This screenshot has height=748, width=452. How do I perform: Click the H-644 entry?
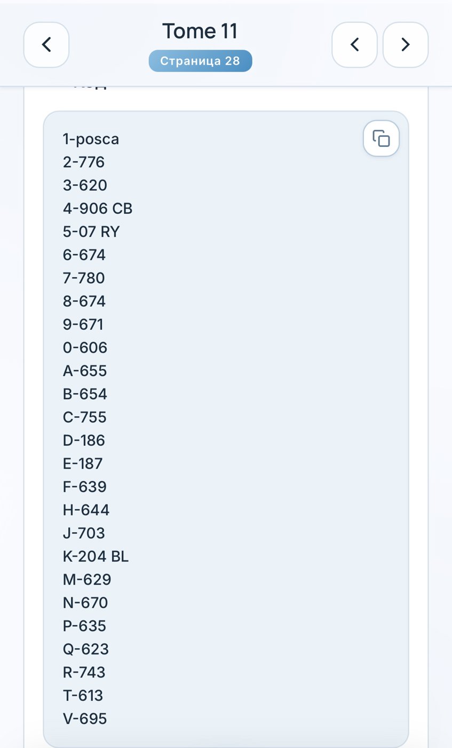pos(86,510)
